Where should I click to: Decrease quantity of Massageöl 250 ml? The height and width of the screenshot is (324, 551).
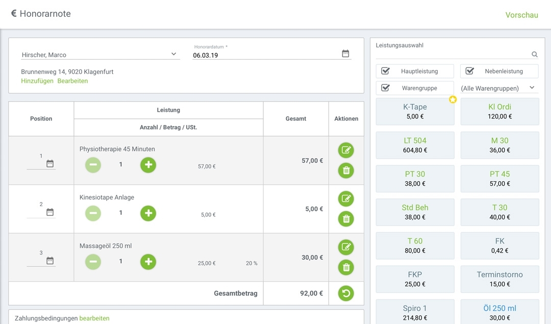coord(93,262)
